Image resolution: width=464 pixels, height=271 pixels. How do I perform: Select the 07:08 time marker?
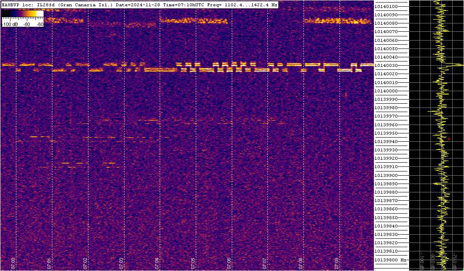[301, 263]
